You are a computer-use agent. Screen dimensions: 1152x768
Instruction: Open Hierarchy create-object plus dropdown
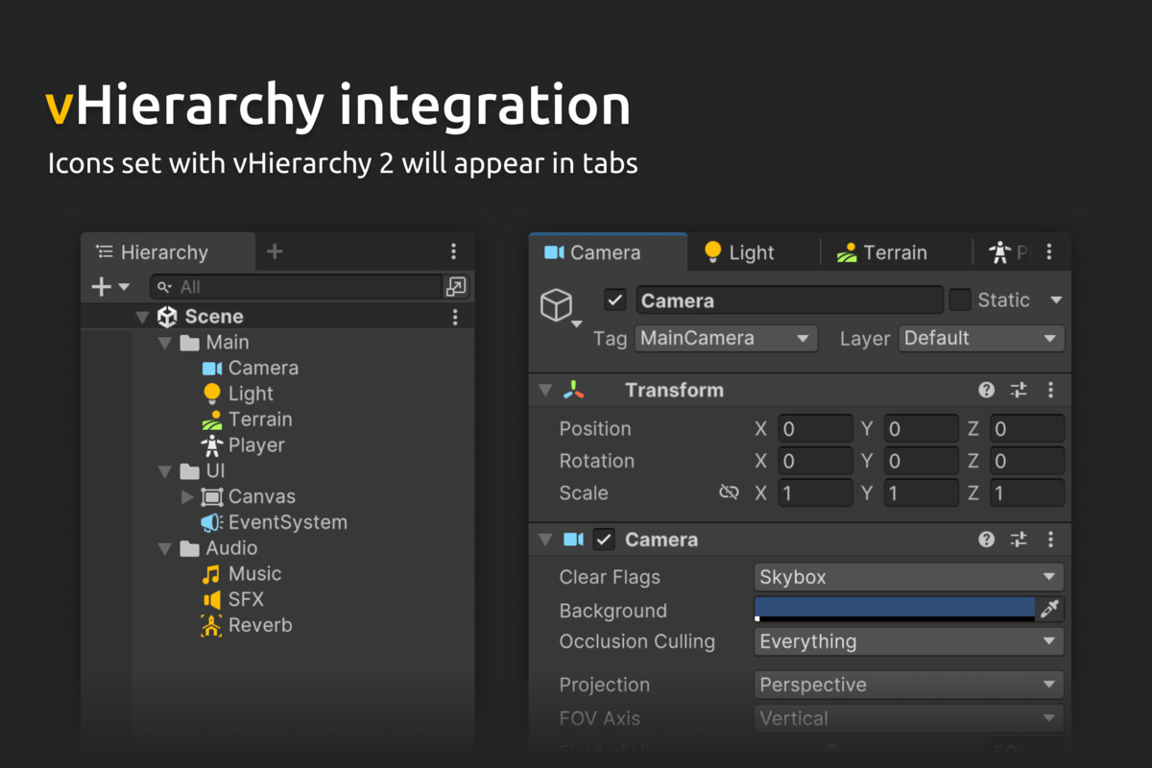(x=110, y=286)
